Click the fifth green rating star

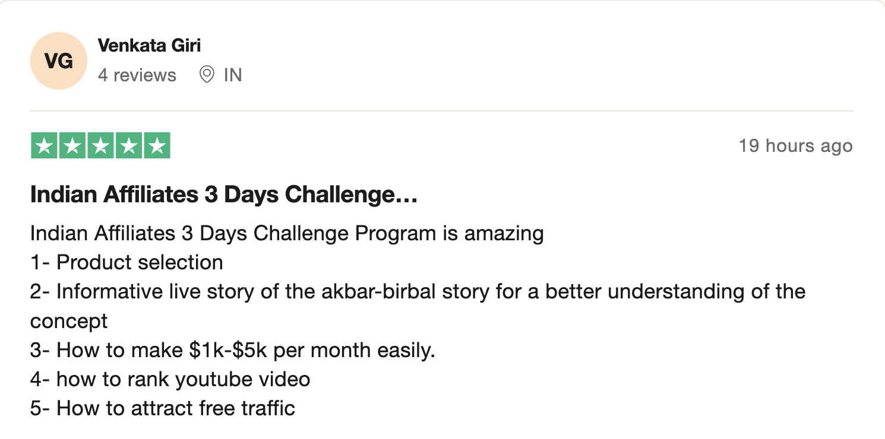pyautogui.click(x=157, y=146)
